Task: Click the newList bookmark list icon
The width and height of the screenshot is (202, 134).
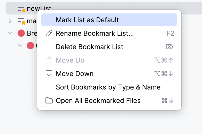Action: tap(21, 9)
